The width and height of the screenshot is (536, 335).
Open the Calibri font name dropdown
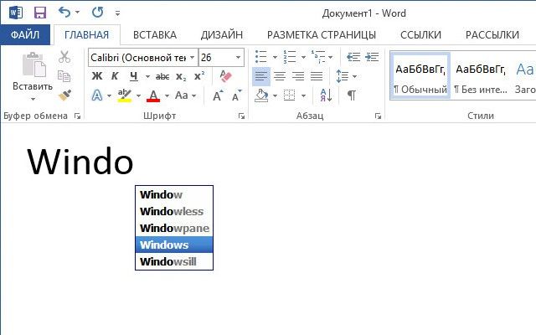[192, 57]
